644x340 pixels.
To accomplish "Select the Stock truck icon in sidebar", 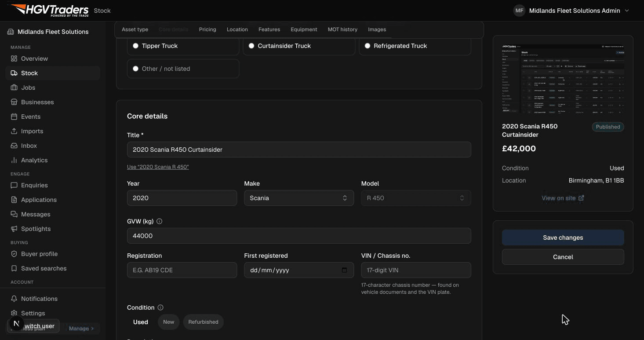I will click(x=14, y=73).
